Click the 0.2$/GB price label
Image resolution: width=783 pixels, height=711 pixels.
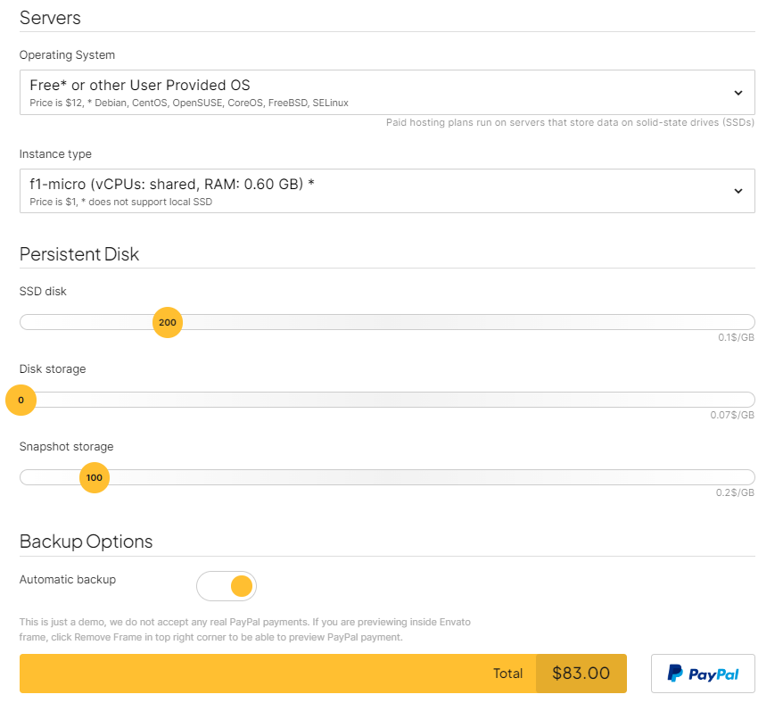click(735, 492)
